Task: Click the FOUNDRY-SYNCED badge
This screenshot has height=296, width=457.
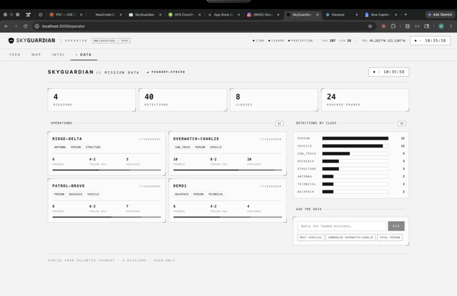Action: pos(166,72)
